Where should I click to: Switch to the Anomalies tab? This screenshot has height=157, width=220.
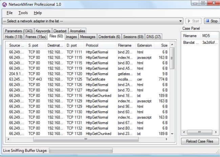pos(78,31)
